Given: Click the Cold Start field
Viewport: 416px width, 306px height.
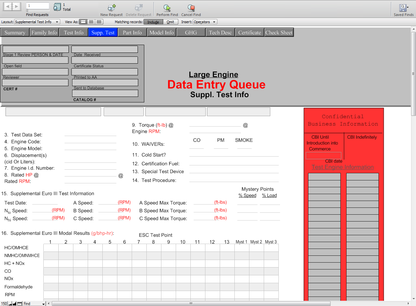Looking at the screenshot, I should coord(234,154).
